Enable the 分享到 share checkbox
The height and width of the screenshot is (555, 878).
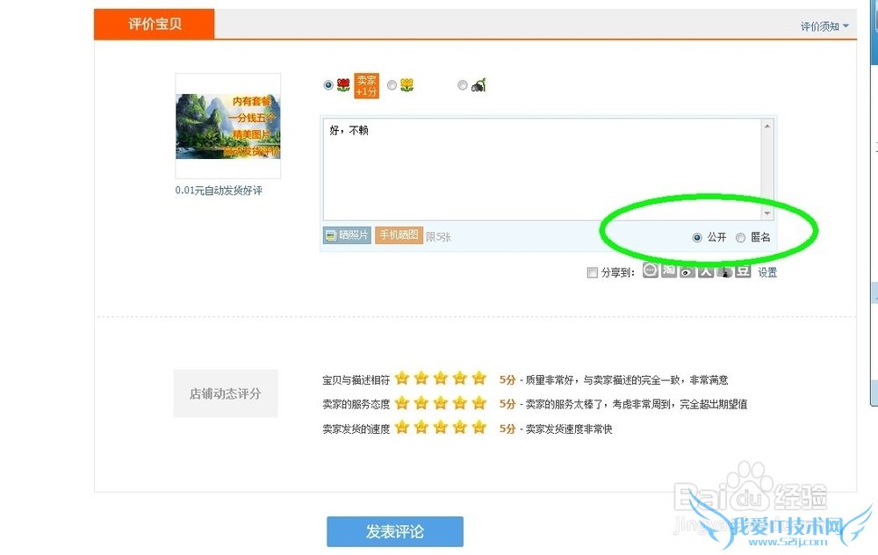592,273
